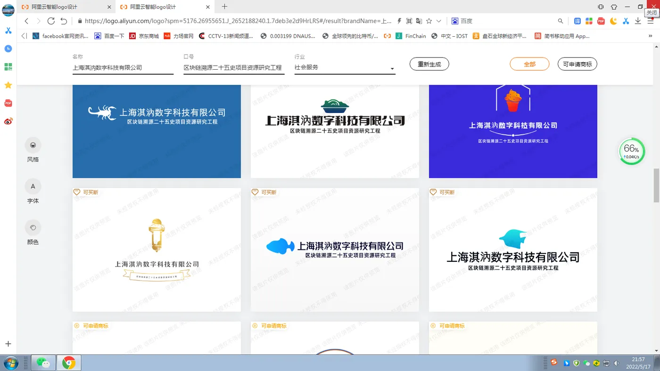This screenshot has height=371, width=660.
Task: Open the blue clock history sidebar icon
Action: click(8, 48)
